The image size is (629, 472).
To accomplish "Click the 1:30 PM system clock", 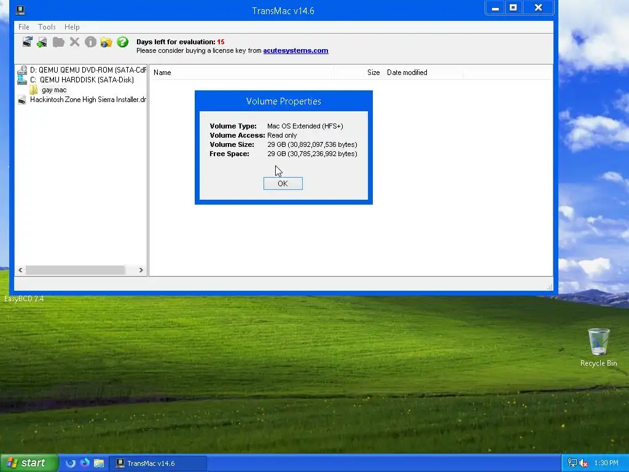I will [x=606, y=463].
